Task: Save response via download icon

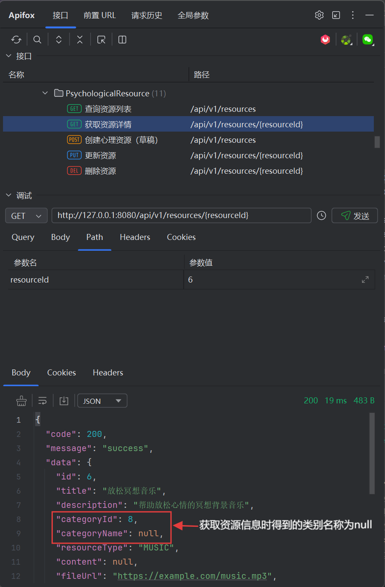Action: (64, 401)
